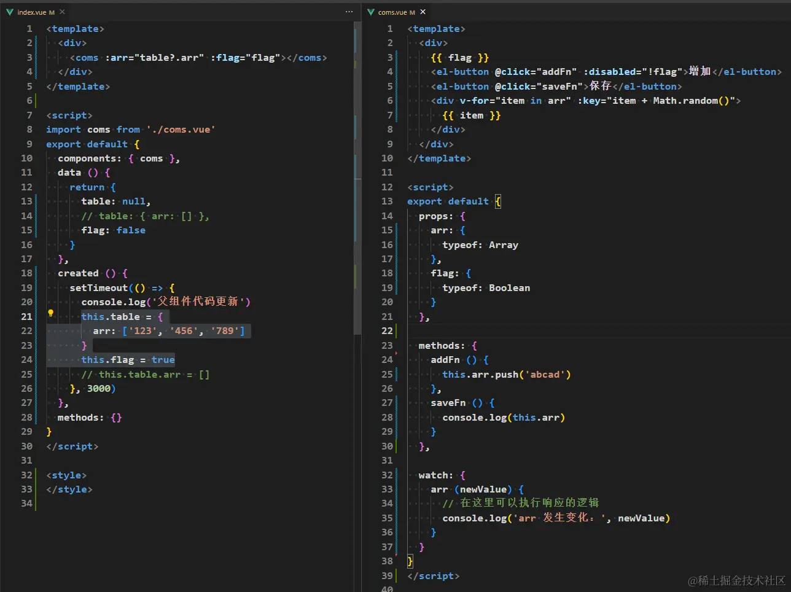Click the '@click="addFn"' attribute
The image size is (791, 592).
click(536, 72)
